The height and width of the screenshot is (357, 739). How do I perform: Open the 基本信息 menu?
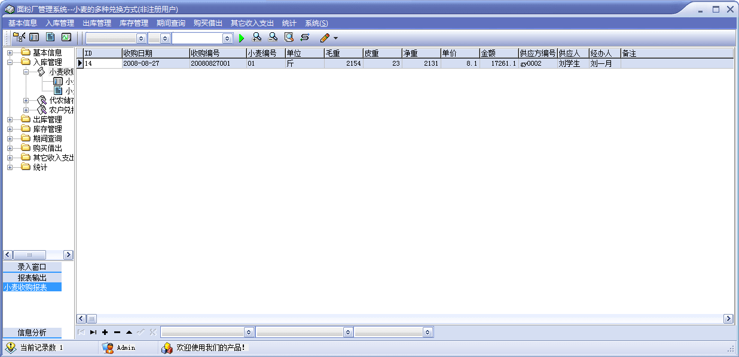pos(23,23)
